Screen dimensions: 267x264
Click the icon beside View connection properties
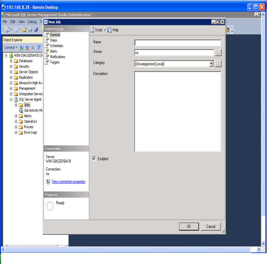[x=48, y=182]
